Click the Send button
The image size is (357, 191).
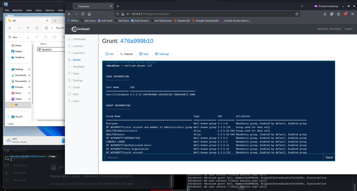point(329,157)
